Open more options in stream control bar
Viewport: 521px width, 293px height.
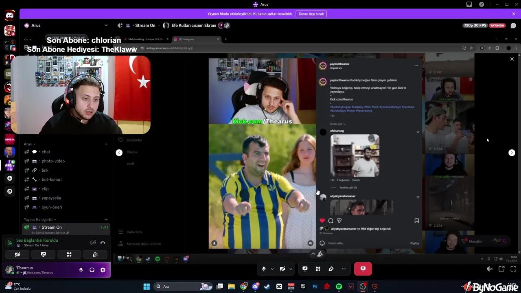pyautogui.click(x=344, y=269)
